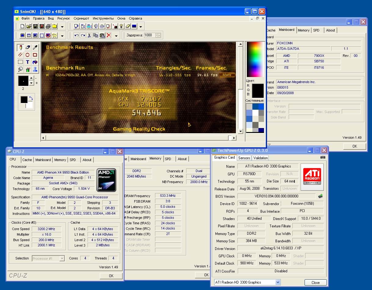Click the Задержка delay input field
The image size is (372, 290).
149,35
